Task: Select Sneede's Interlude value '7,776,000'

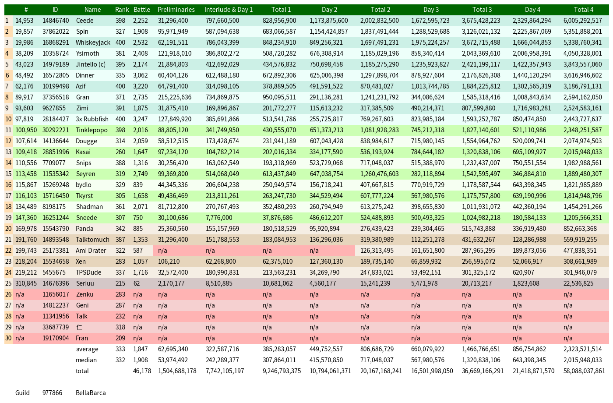Action: (x=219, y=218)
